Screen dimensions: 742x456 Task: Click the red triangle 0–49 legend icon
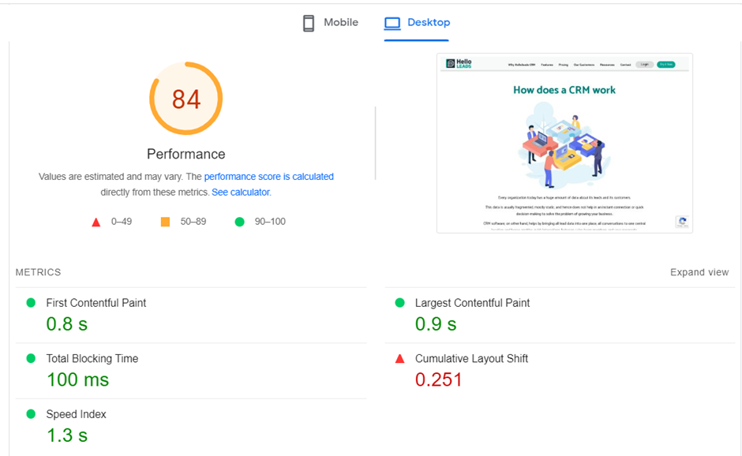pyautogui.click(x=96, y=222)
